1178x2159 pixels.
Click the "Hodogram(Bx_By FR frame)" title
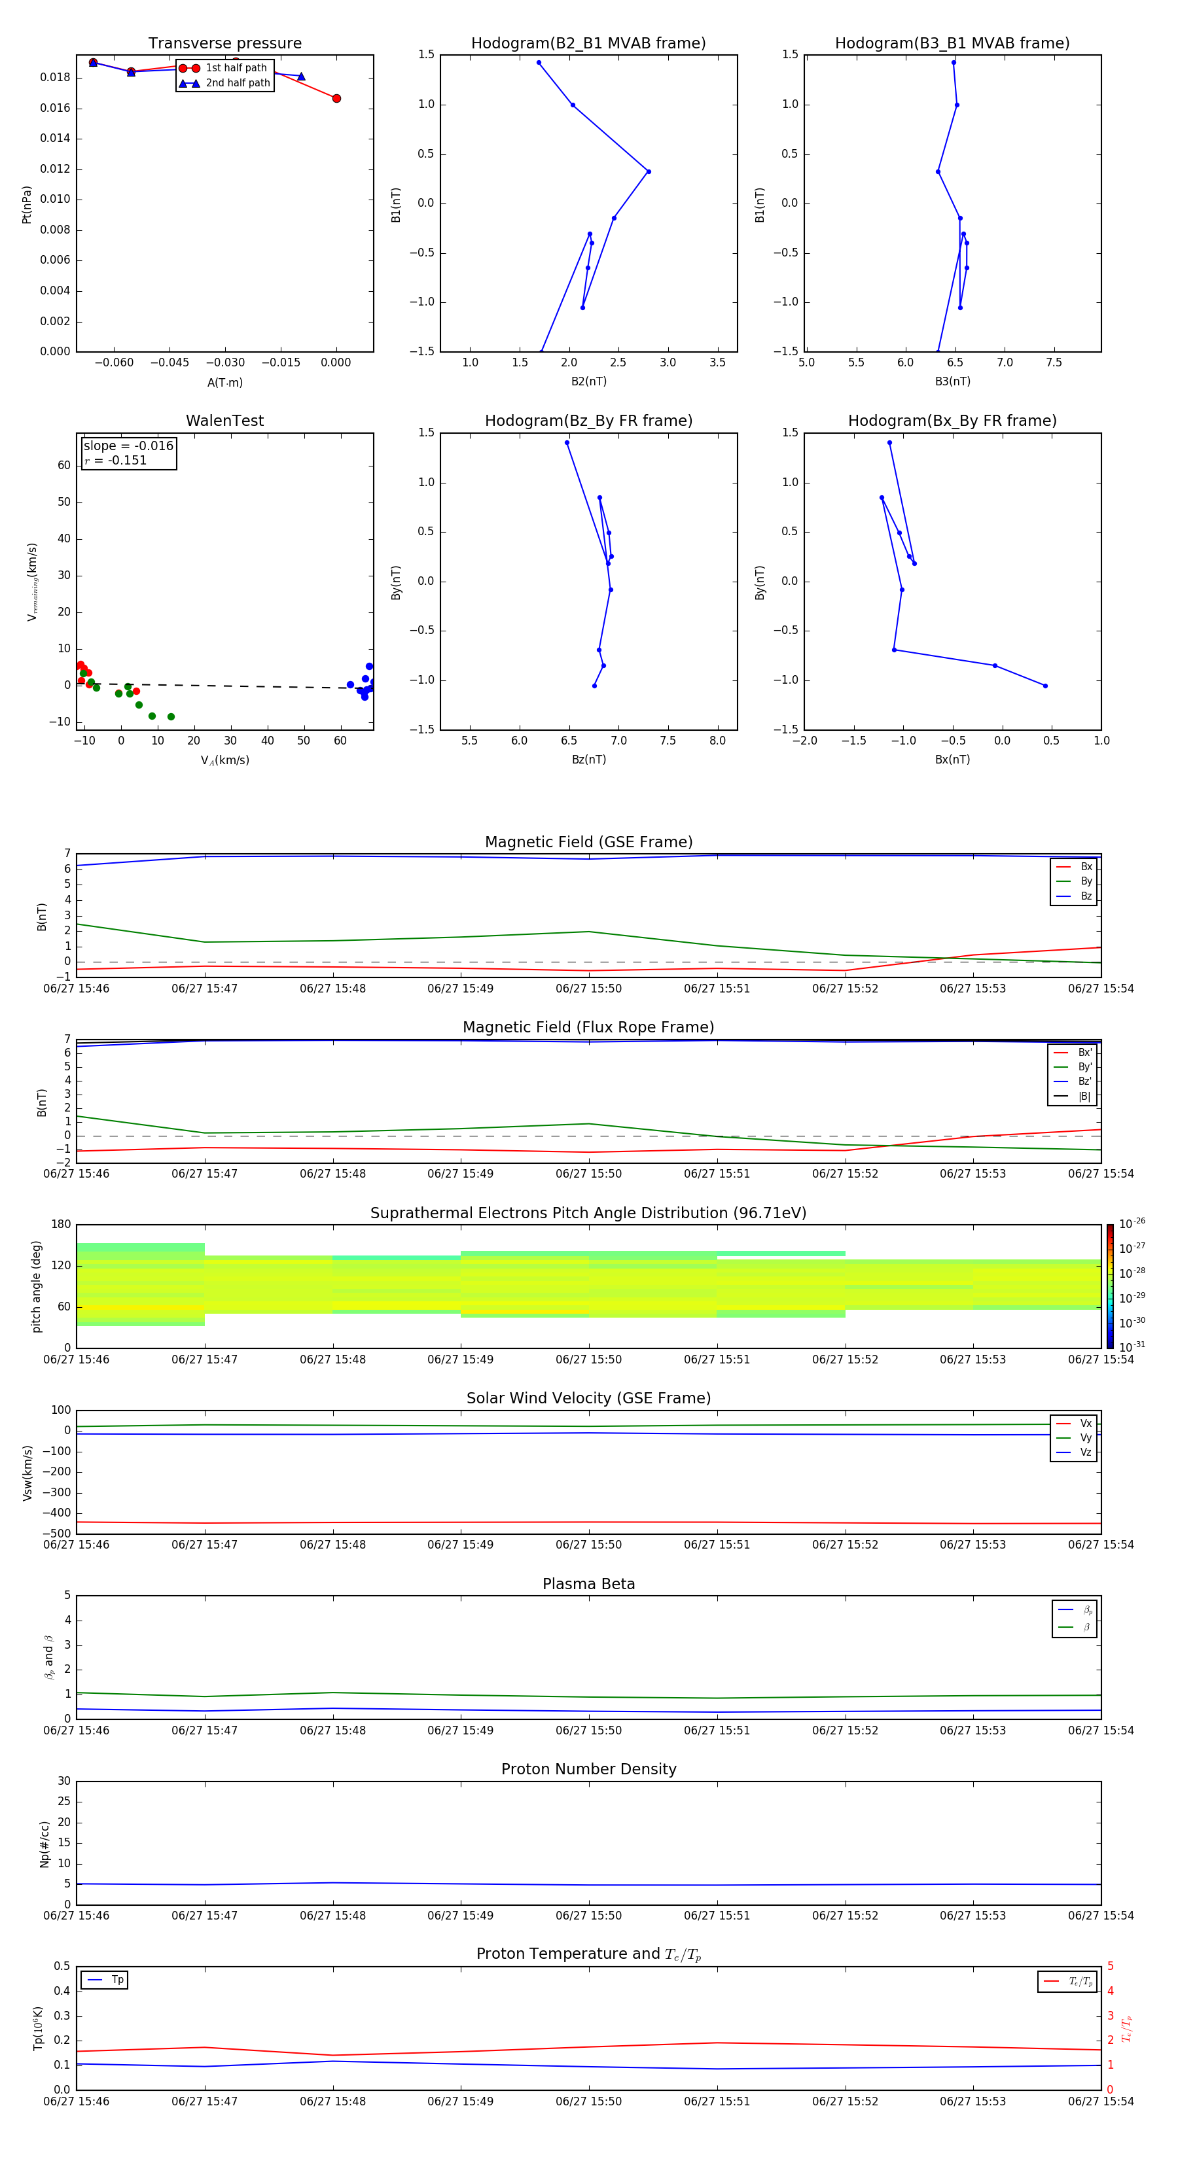coord(952,421)
